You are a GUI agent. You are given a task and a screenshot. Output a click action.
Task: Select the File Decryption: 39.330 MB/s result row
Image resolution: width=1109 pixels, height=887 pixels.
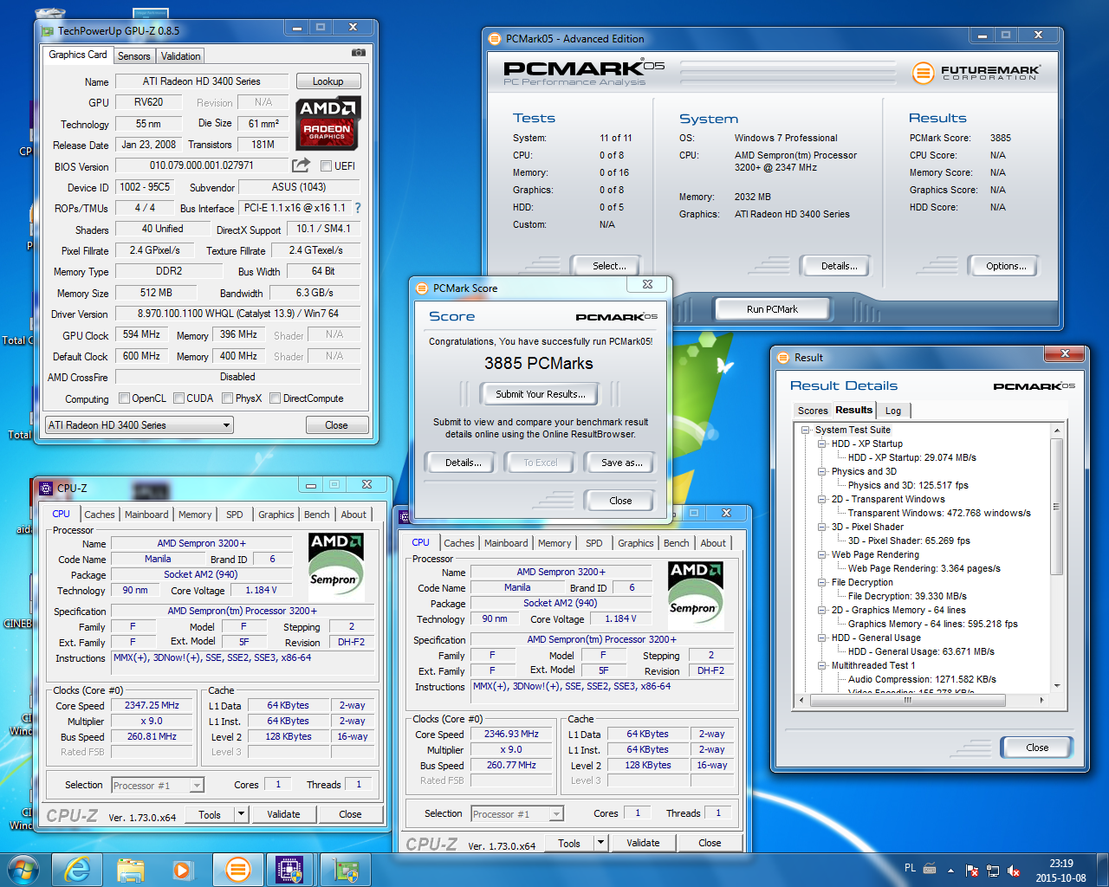[907, 596]
